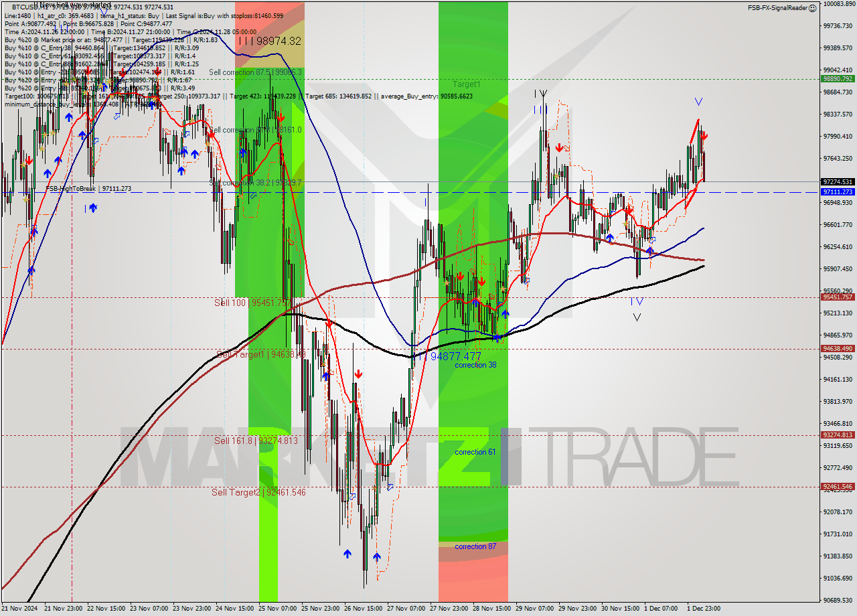This screenshot has height=616, width=857.
Task: Click the '27 Nov 23:00' time axis label
Action: [451, 609]
